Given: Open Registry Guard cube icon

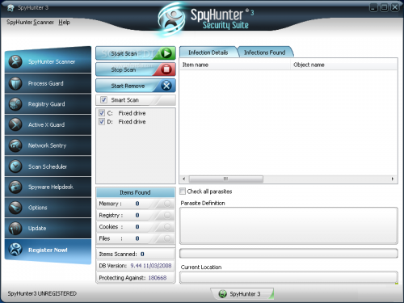Looking at the screenshot, I should [15, 104].
